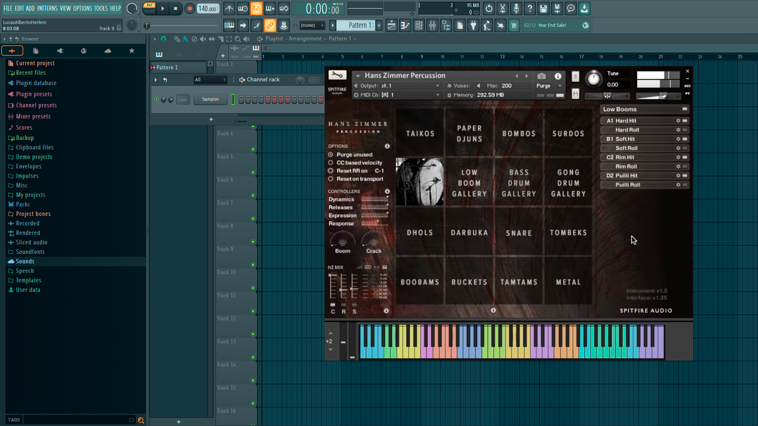Open the EDIT menu
The image size is (758, 426).
coord(19,8)
